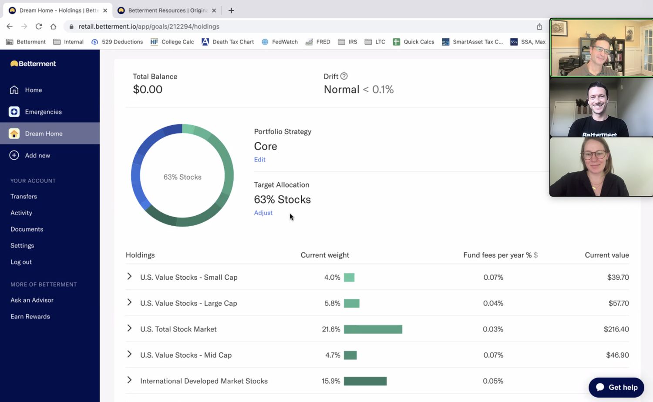Open the IRS bookmarks folder

pos(347,42)
